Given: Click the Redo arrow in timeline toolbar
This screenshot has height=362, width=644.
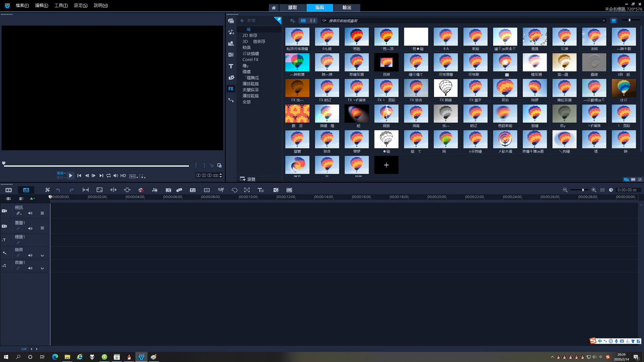Looking at the screenshot, I should click(x=71, y=190).
